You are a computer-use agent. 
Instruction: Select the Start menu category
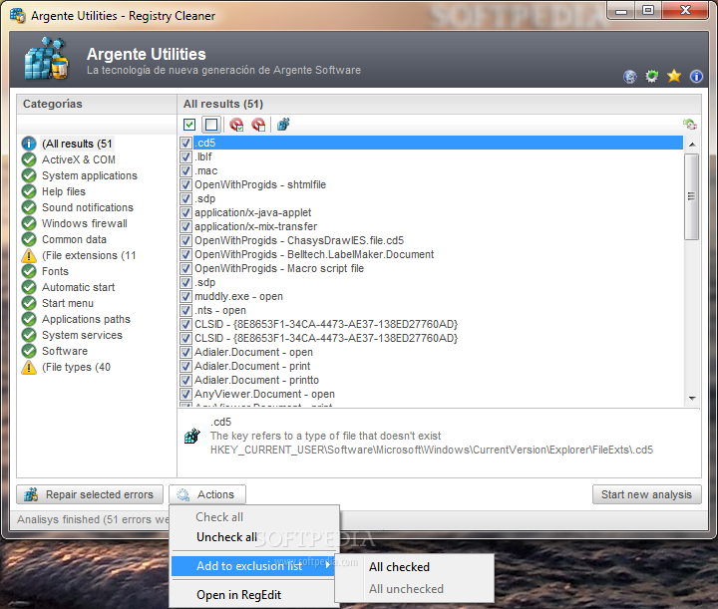(68, 303)
